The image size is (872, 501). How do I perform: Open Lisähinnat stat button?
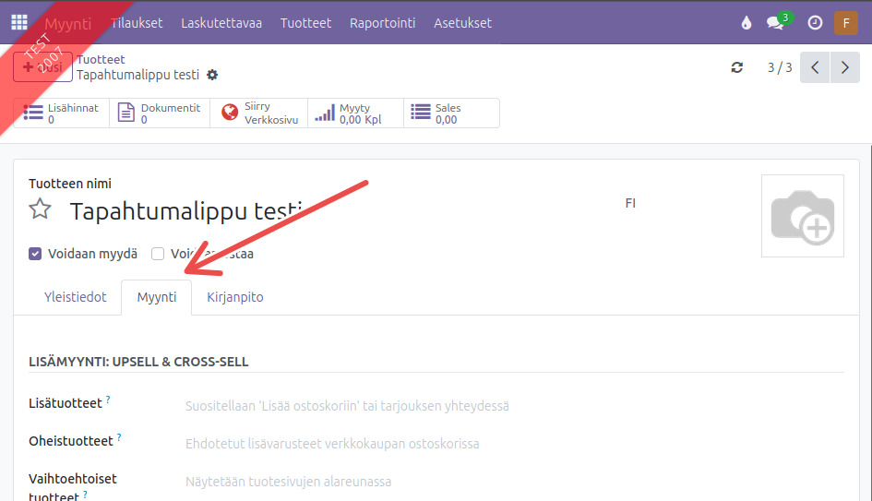62,113
